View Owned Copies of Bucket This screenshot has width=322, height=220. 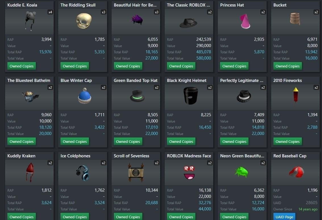(287, 66)
